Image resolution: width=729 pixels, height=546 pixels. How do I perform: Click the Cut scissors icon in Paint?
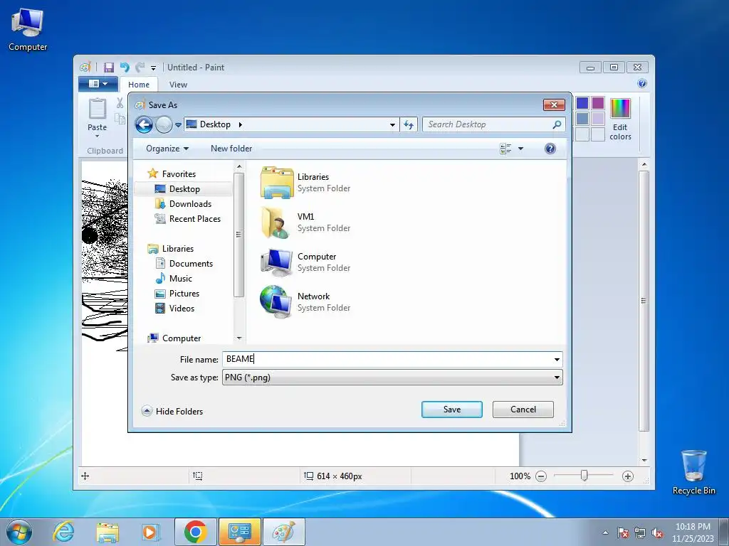[x=120, y=102]
